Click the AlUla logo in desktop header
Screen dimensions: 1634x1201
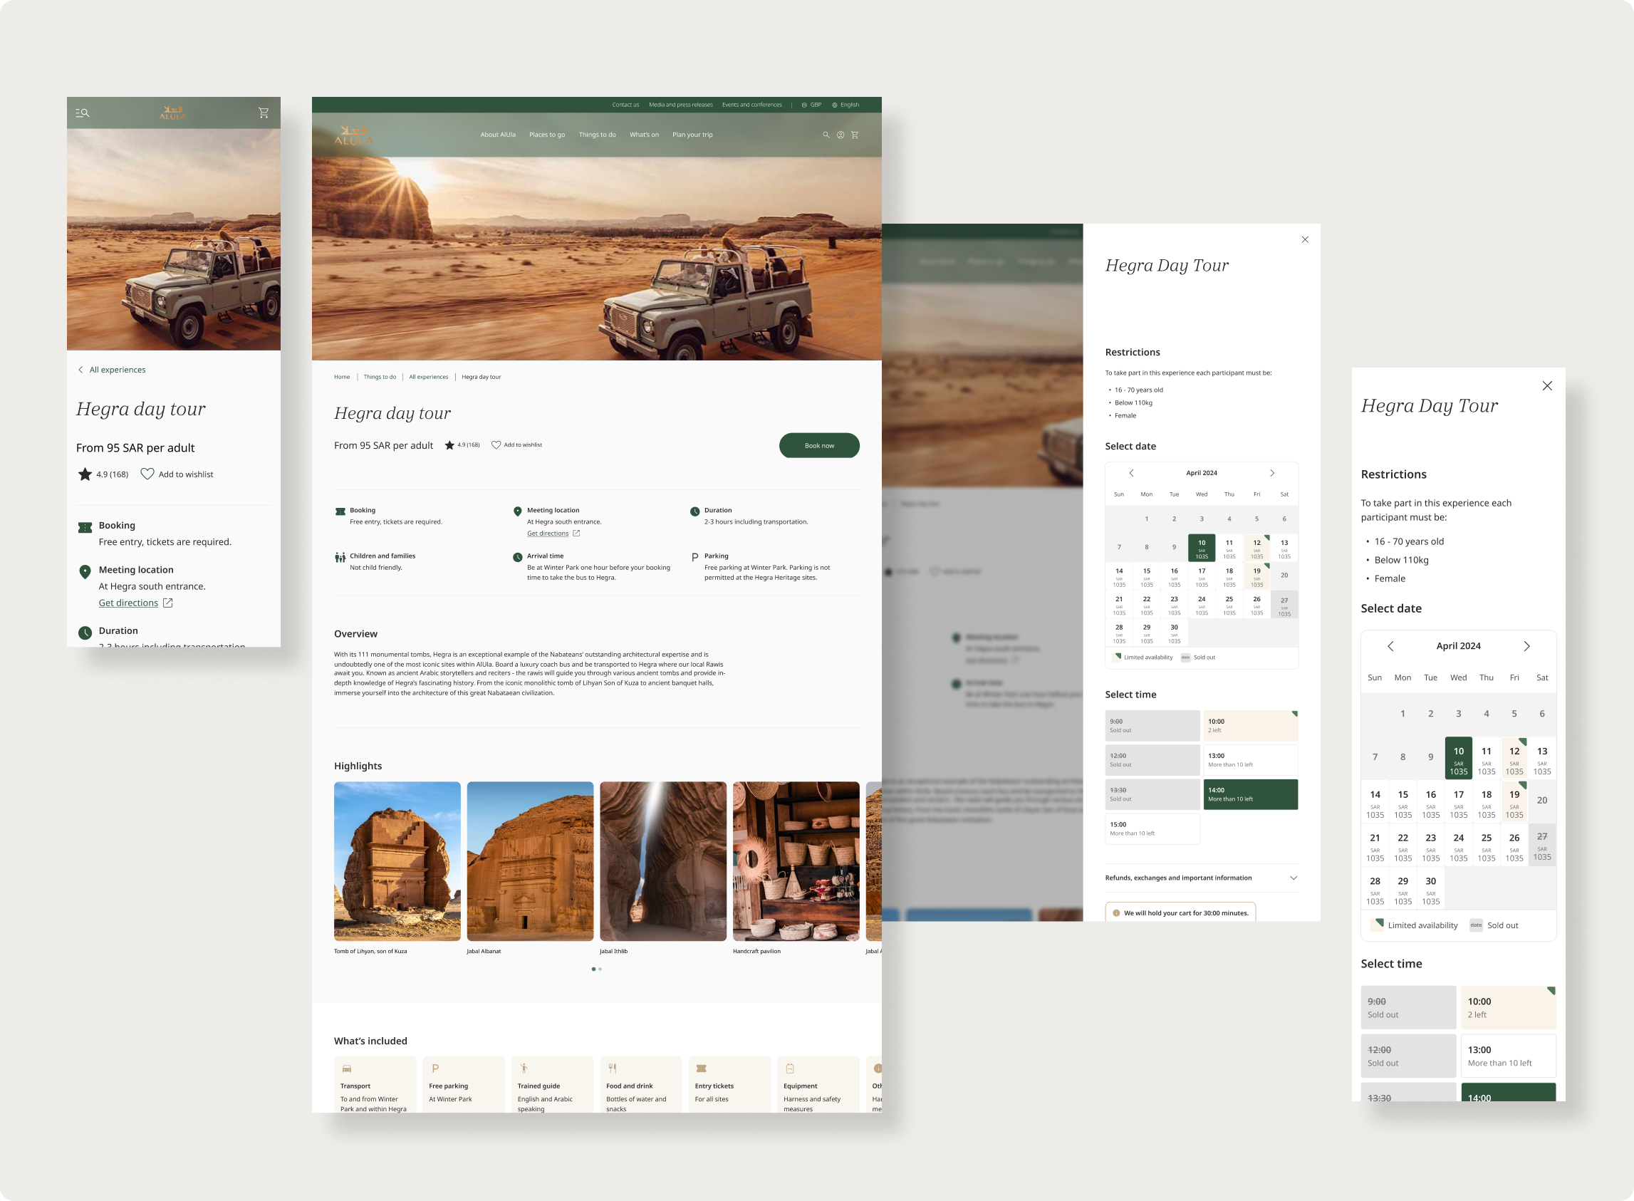tap(353, 135)
